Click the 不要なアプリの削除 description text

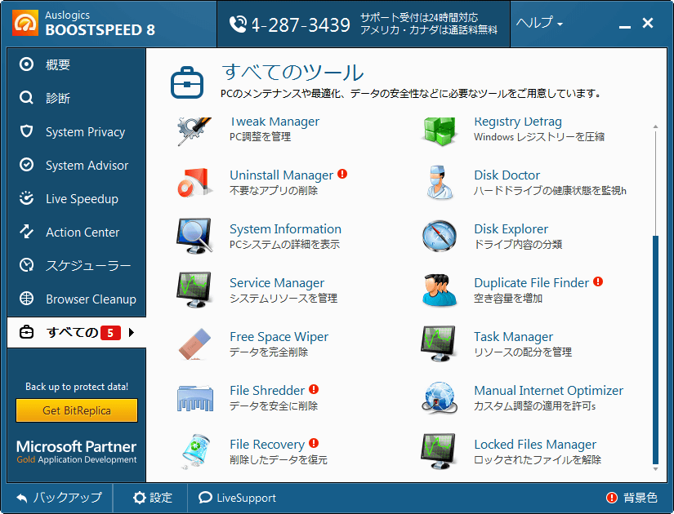tap(274, 191)
